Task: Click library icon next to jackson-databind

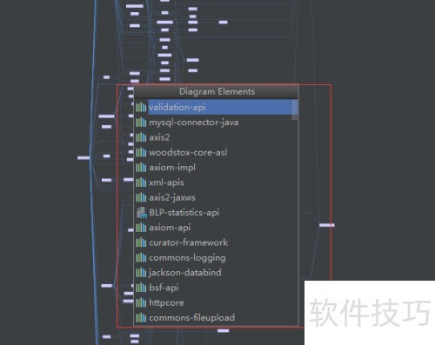Action: pos(141,273)
